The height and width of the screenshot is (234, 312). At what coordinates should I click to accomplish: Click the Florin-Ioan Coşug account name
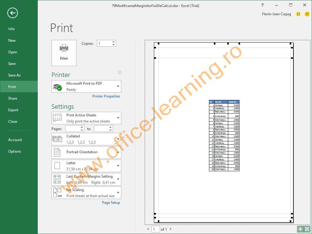coord(276,14)
